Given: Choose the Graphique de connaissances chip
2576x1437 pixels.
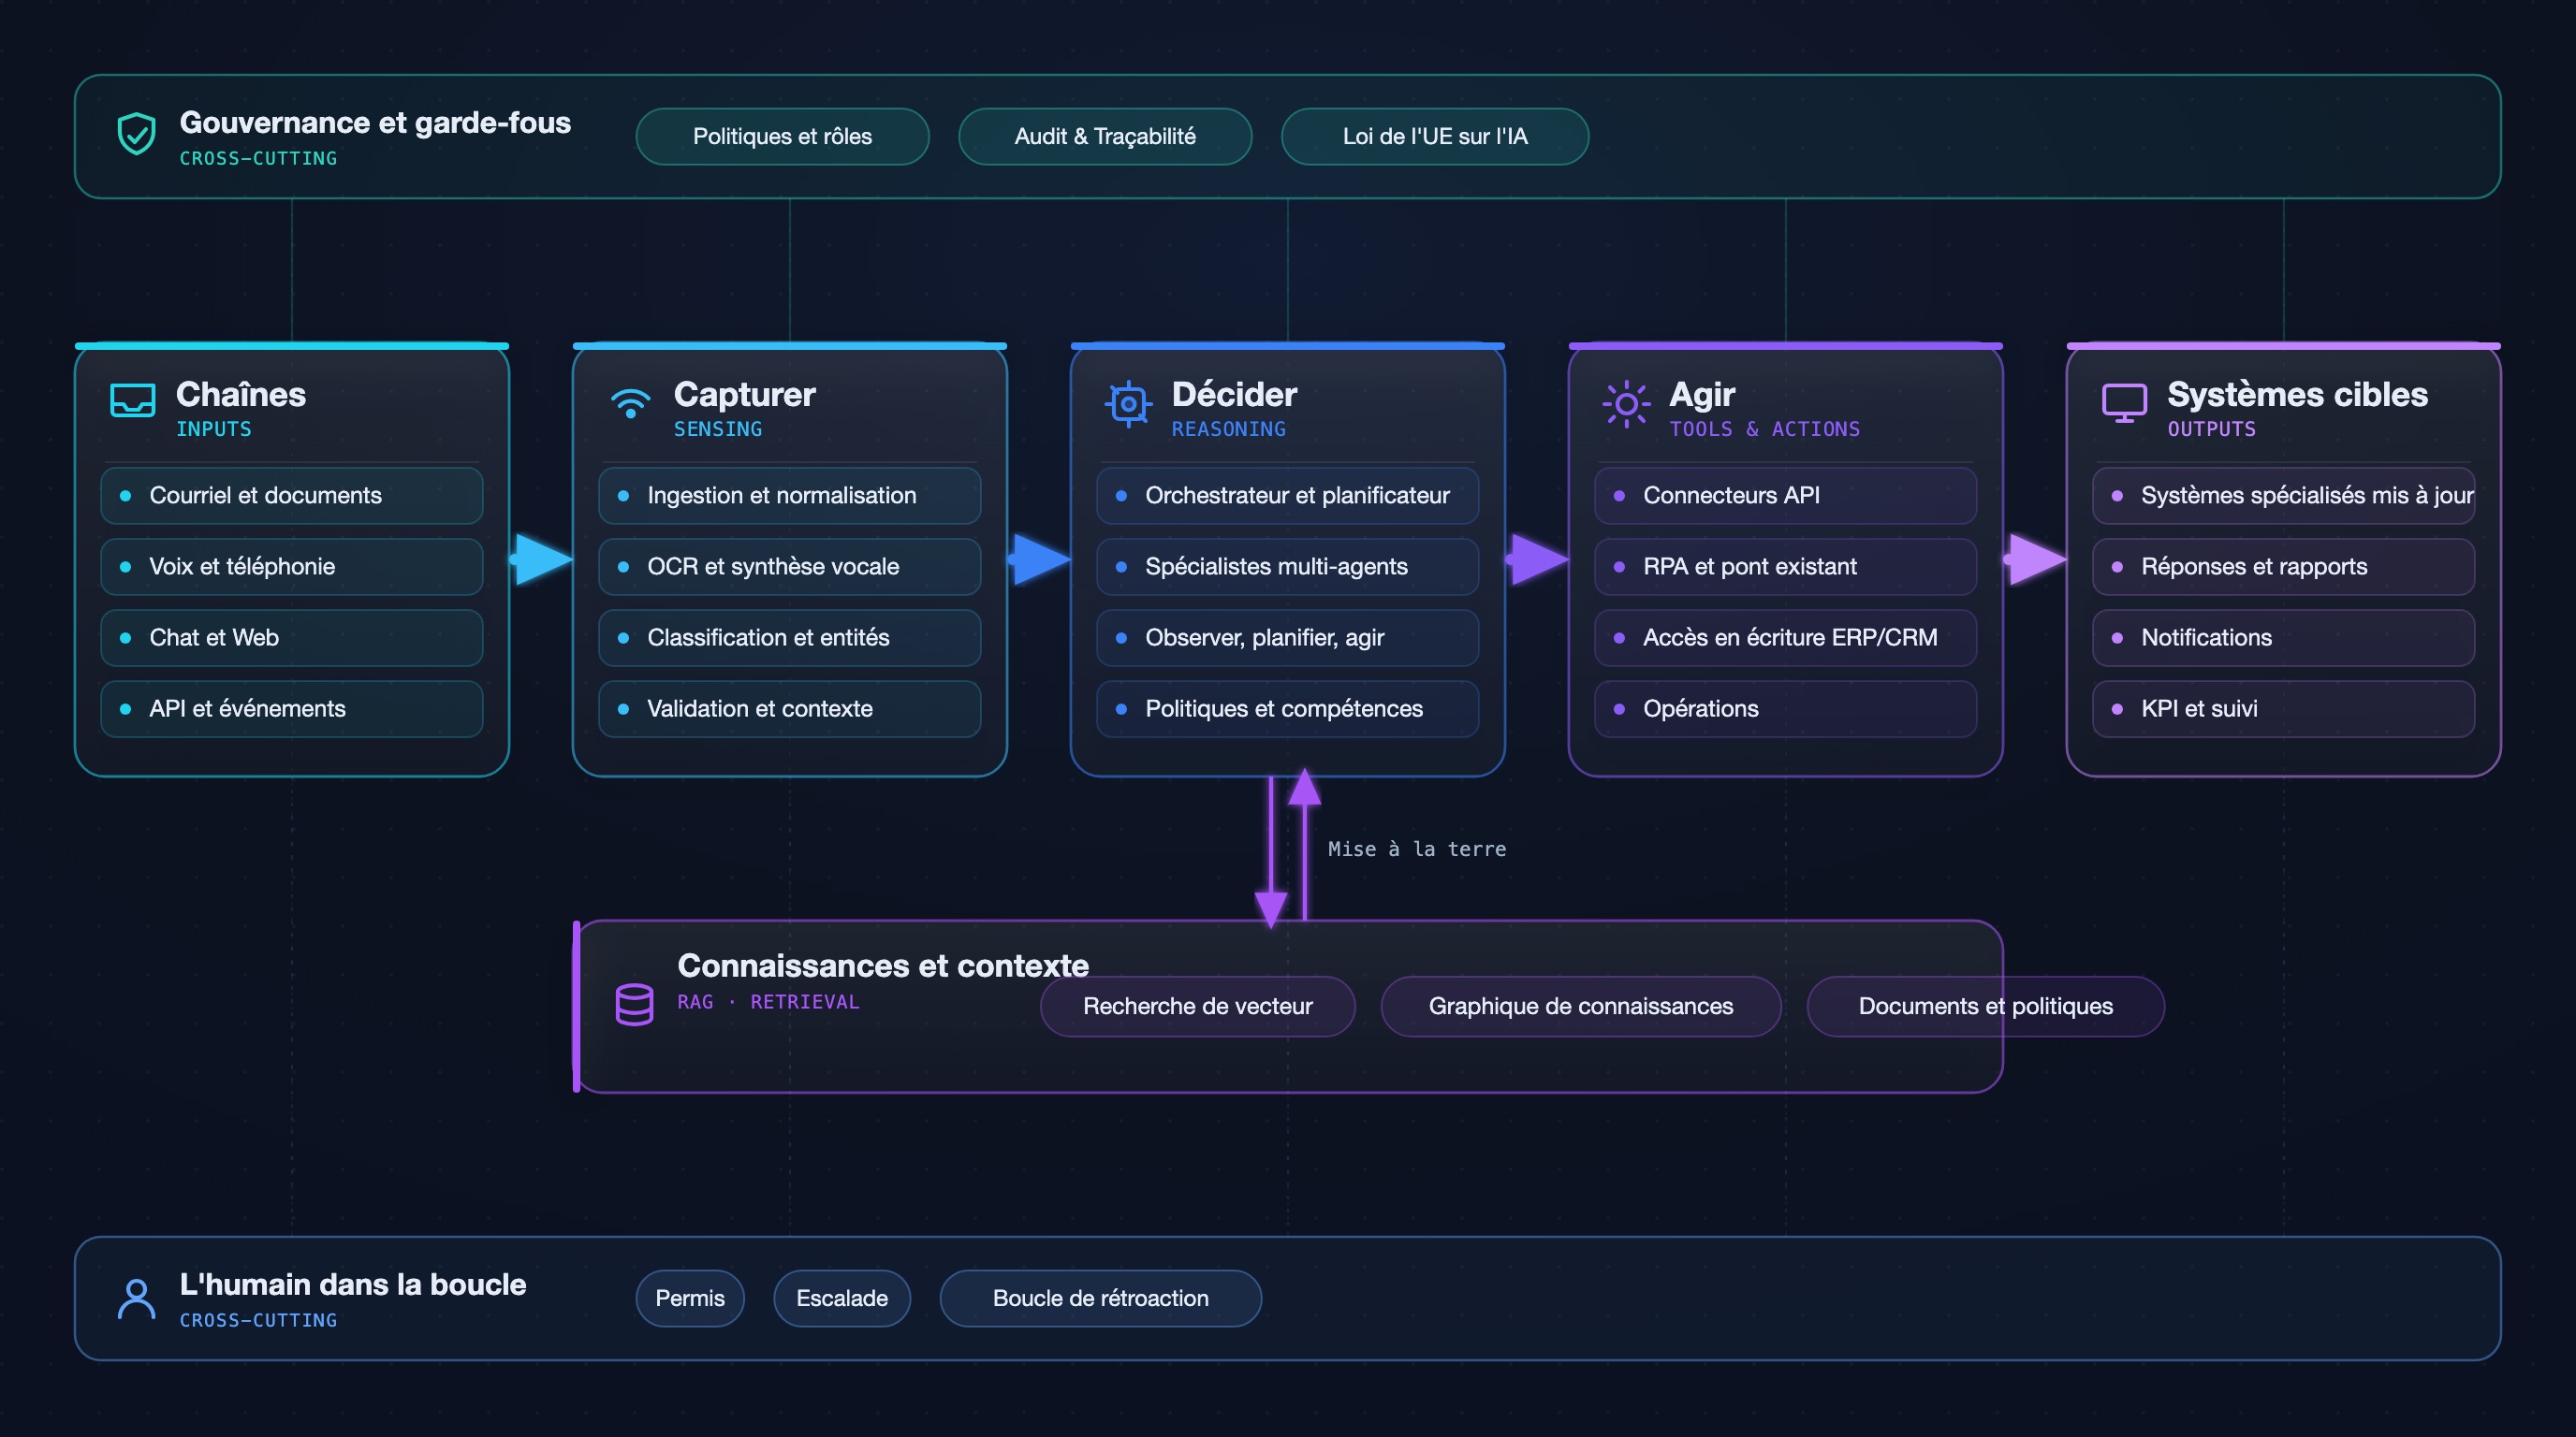Looking at the screenshot, I should tap(1581, 1007).
